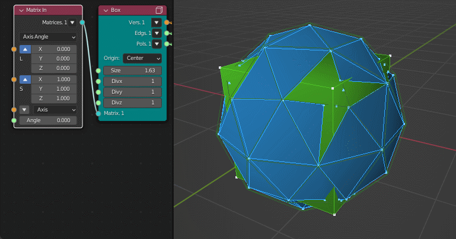Click the Location X value field
Image resolution: width=456 pixels, height=239 pixels.
click(54, 49)
